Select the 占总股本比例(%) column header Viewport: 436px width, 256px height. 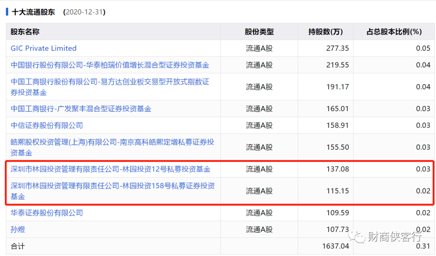coord(394,32)
